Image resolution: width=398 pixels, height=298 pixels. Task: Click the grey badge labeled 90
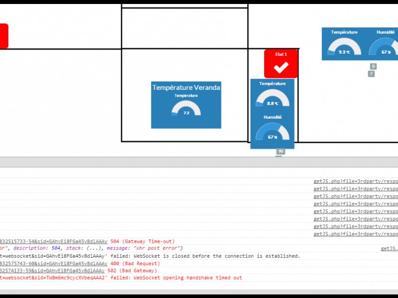tap(281, 151)
